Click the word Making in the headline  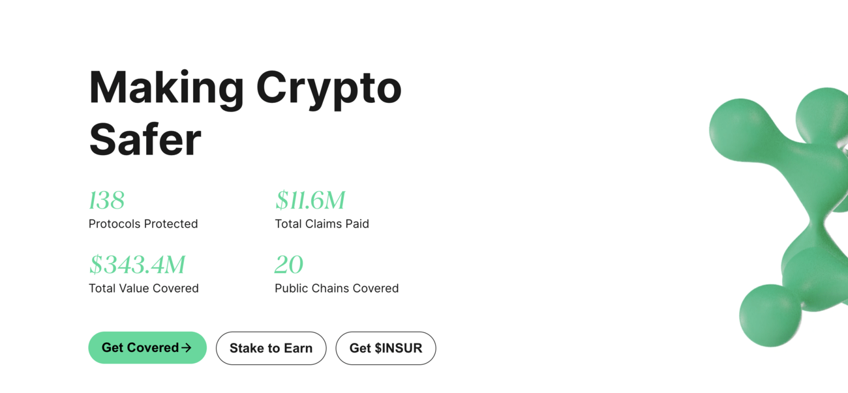(x=166, y=89)
